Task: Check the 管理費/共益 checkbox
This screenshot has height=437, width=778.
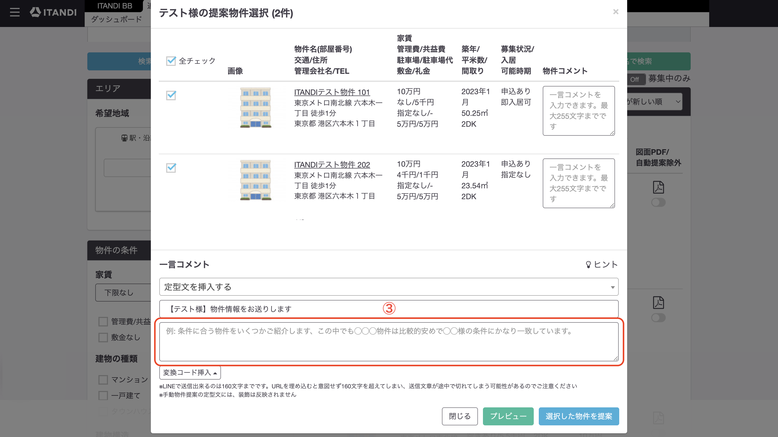Action: pyautogui.click(x=103, y=322)
